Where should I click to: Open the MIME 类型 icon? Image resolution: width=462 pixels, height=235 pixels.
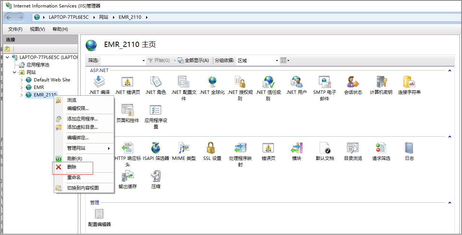184,148
